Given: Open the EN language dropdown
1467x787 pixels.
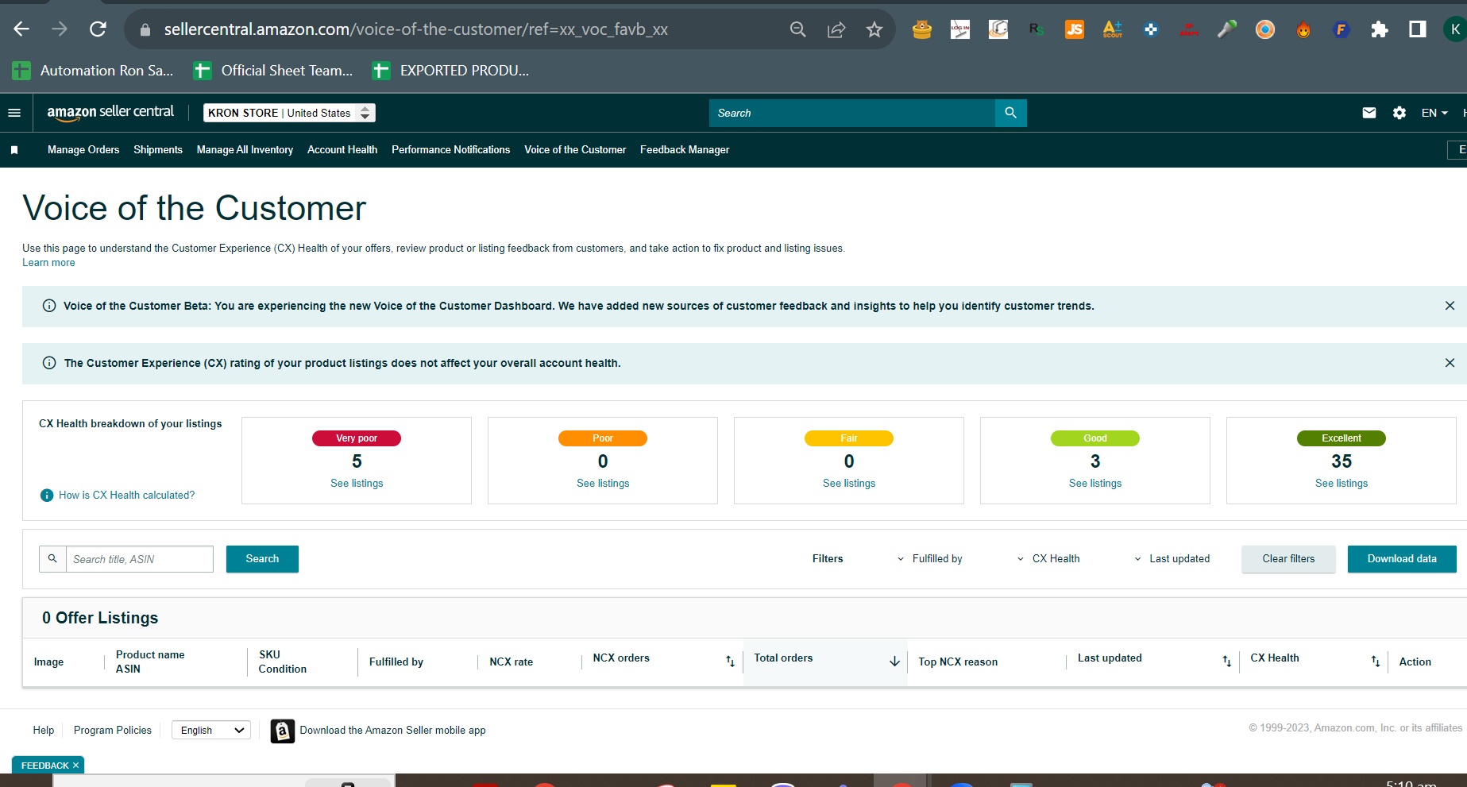Looking at the screenshot, I should [x=1434, y=113].
